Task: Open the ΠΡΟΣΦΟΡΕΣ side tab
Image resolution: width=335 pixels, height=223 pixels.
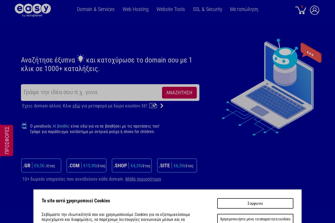Action: point(7,140)
